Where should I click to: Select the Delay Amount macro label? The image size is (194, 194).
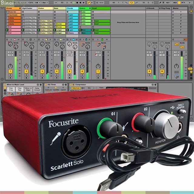37,89
